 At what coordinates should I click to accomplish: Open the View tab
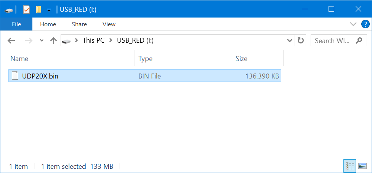(109, 24)
